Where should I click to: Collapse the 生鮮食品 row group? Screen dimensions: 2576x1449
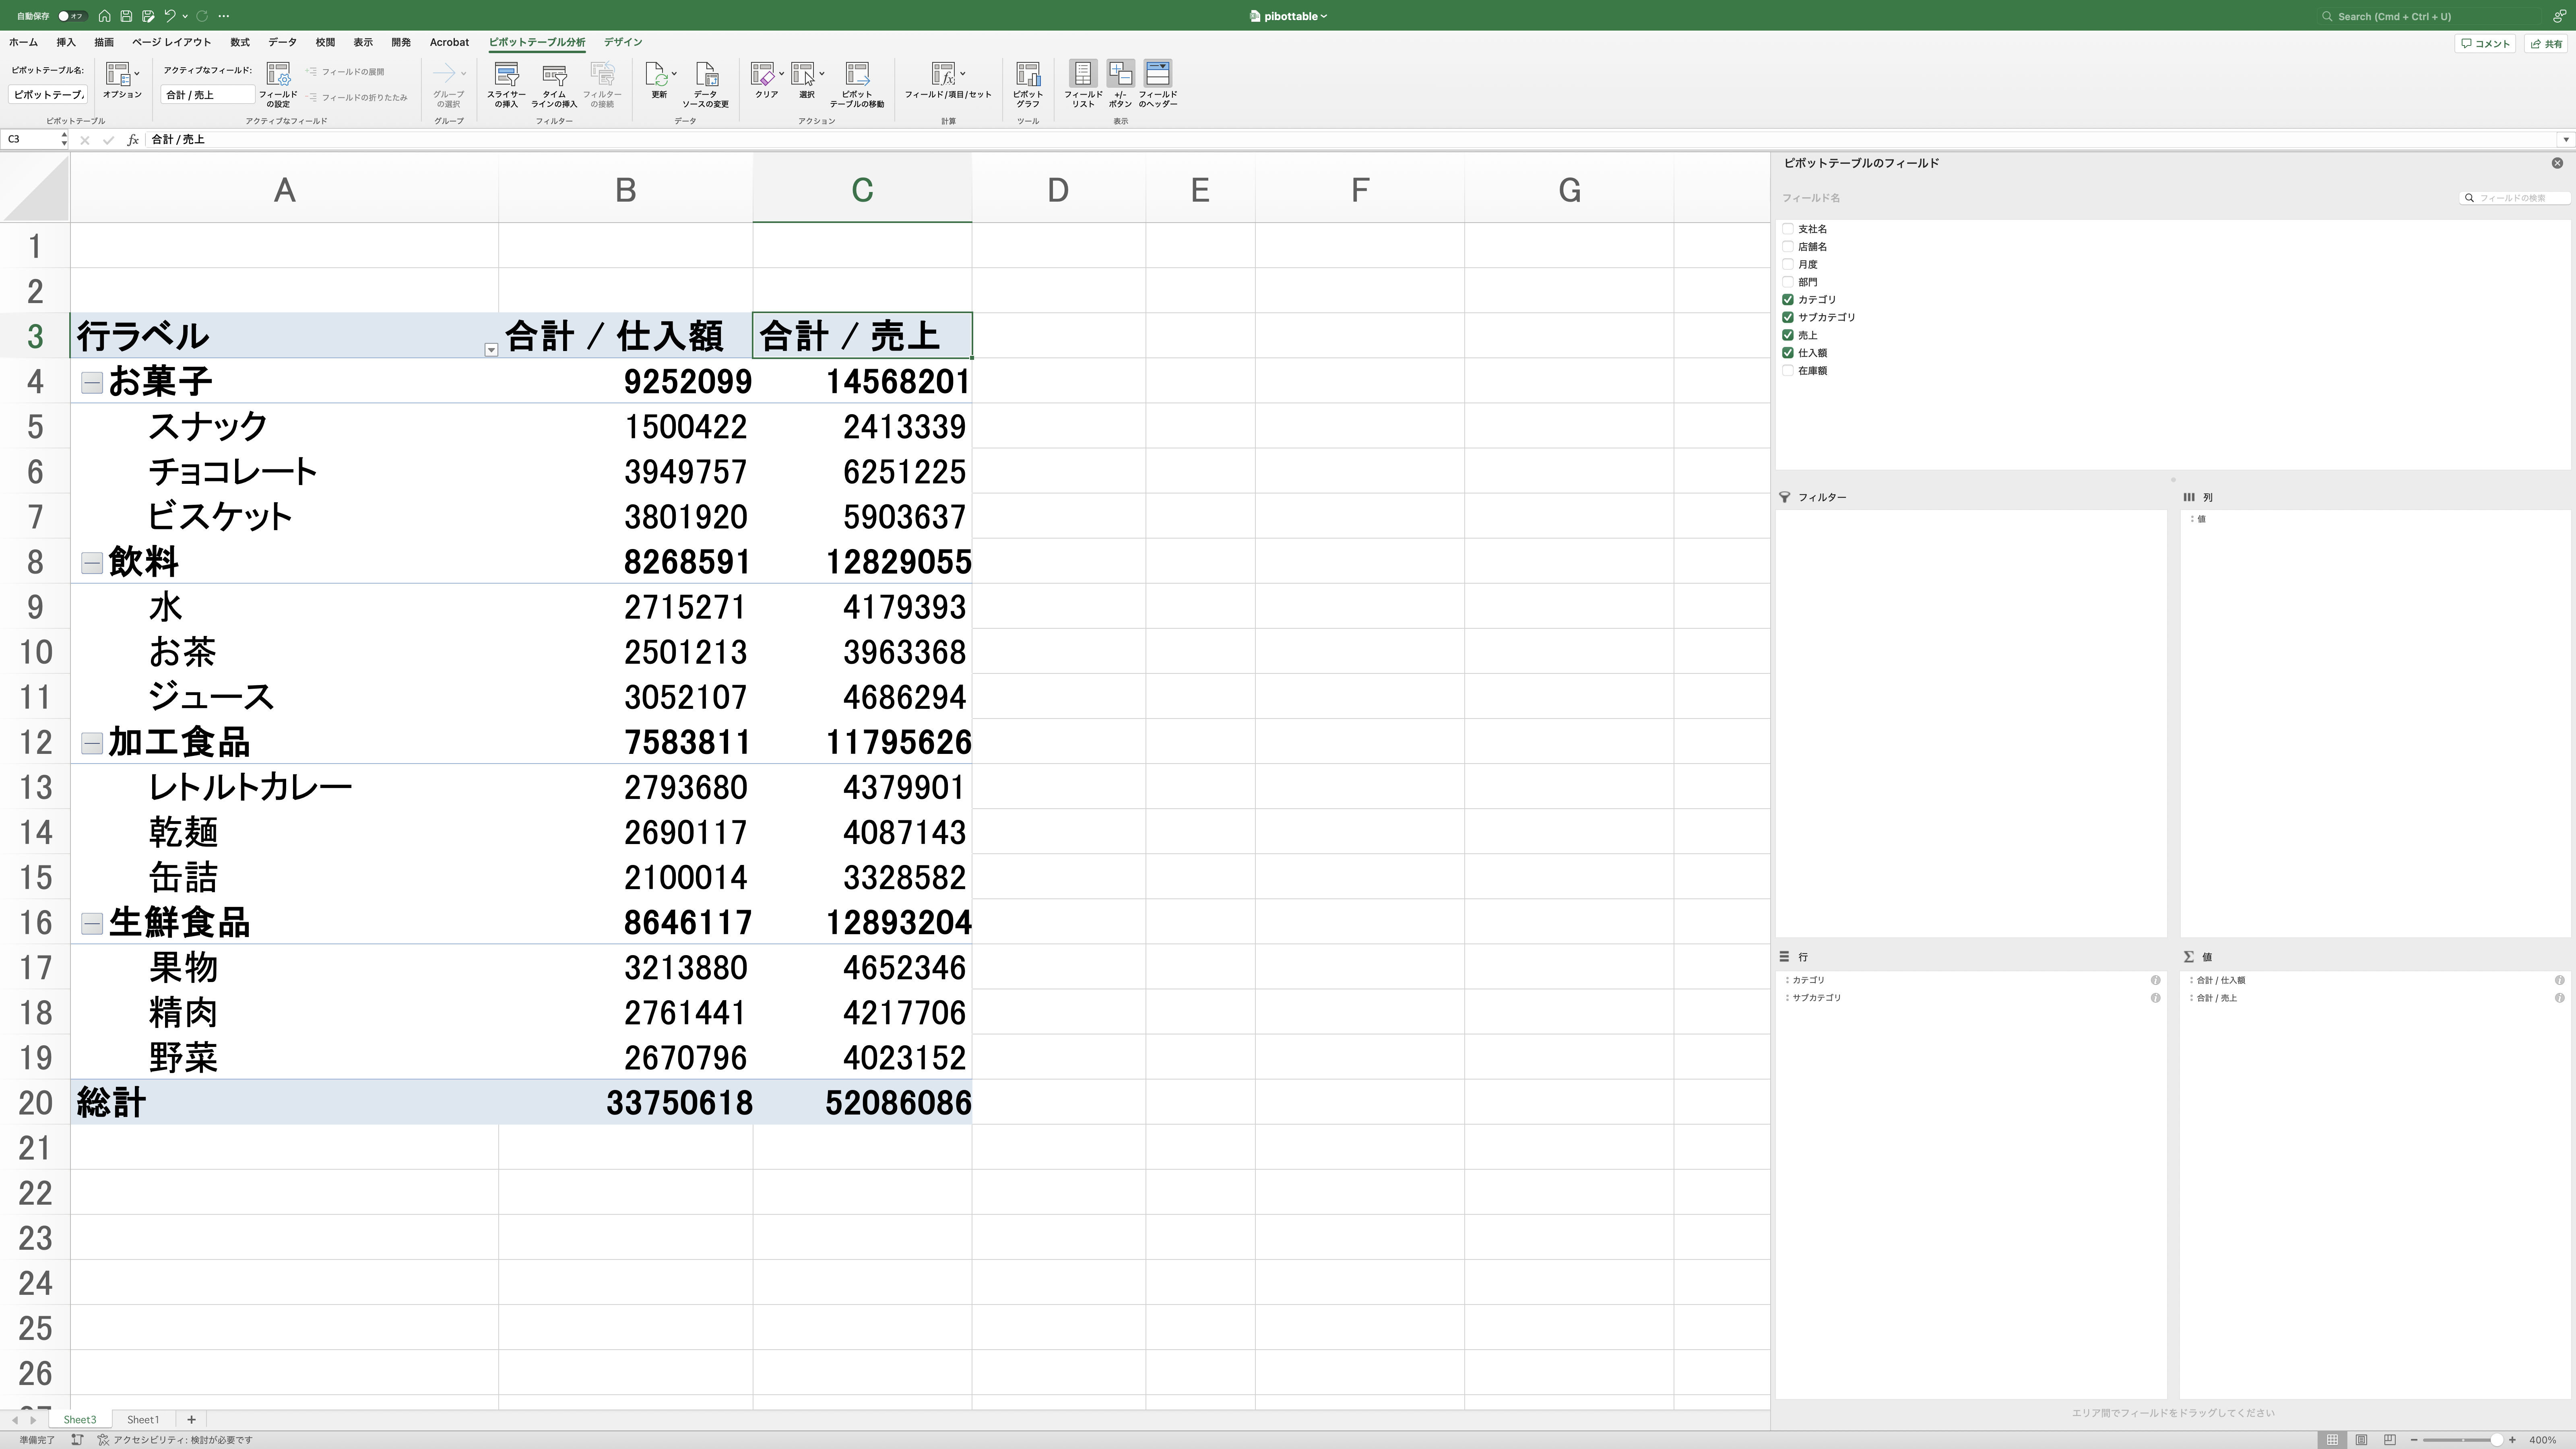tap(92, 924)
